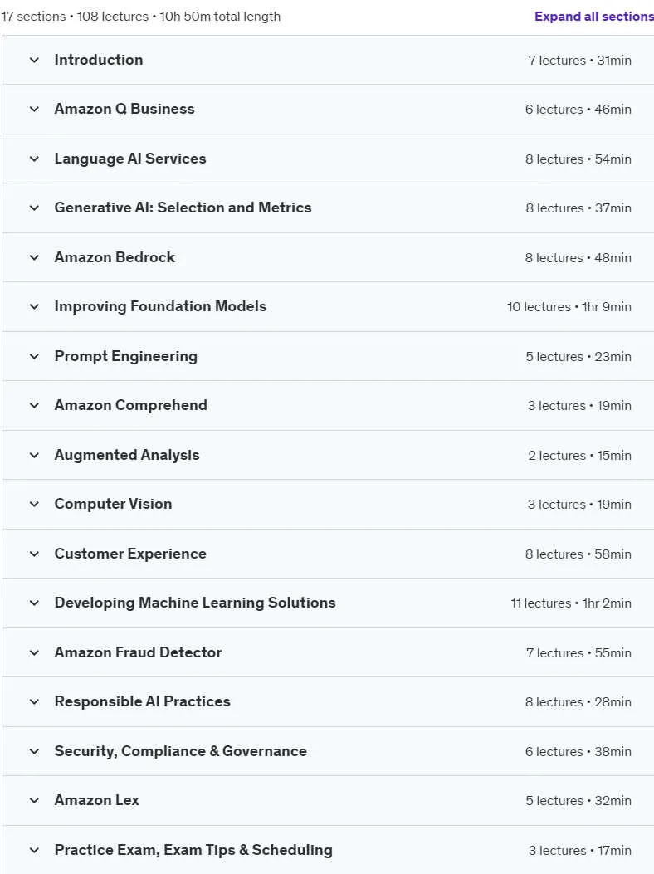This screenshot has width=654, height=874.
Task: Click Computer Vision chevron icon
Action: pos(35,504)
